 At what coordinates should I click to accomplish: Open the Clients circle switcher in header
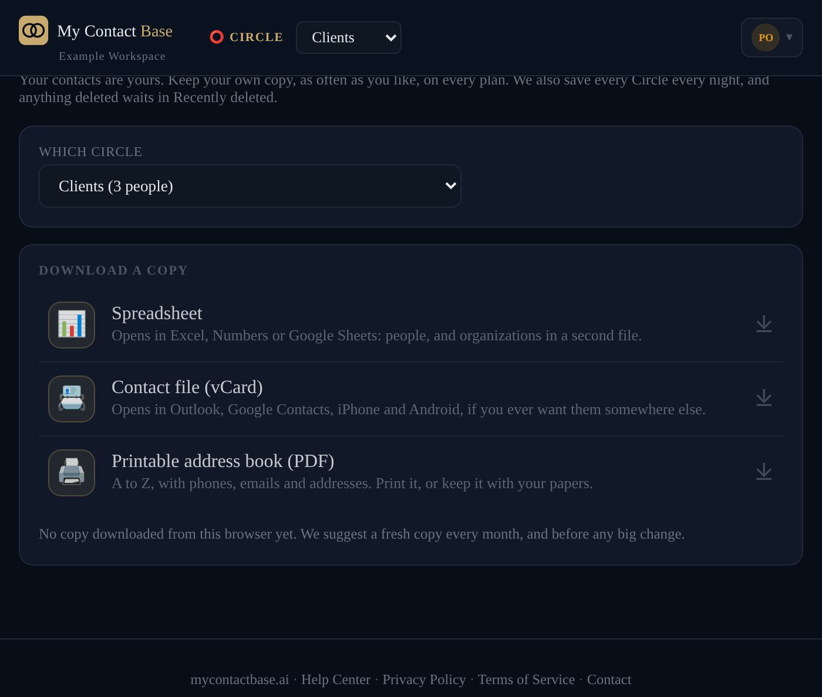(x=349, y=38)
